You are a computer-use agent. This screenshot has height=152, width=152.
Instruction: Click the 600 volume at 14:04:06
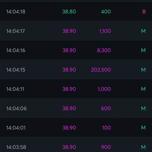[x=106, y=108]
